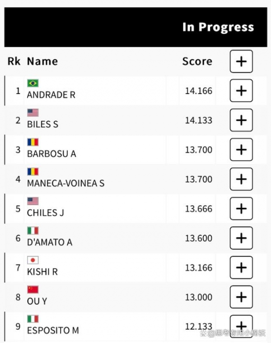271x343 pixels.
Task: Click the In Progress status banner
Action: point(135,27)
